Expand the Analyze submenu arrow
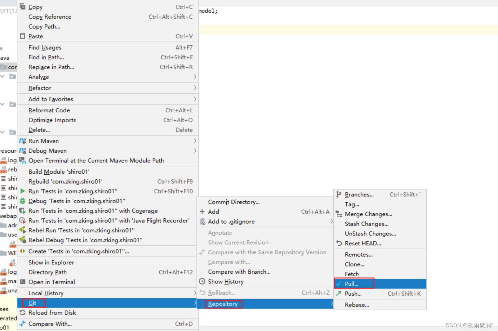Image resolution: width=498 pixels, height=331 pixels. tap(195, 77)
